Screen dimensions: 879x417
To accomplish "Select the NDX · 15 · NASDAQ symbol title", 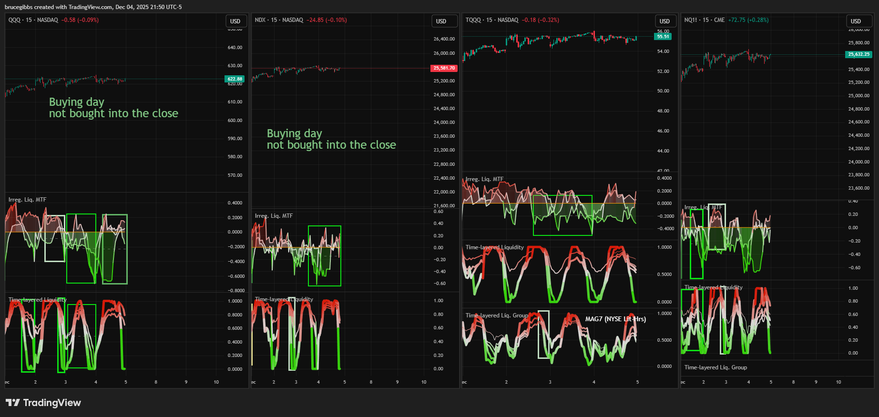I will point(279,20).
